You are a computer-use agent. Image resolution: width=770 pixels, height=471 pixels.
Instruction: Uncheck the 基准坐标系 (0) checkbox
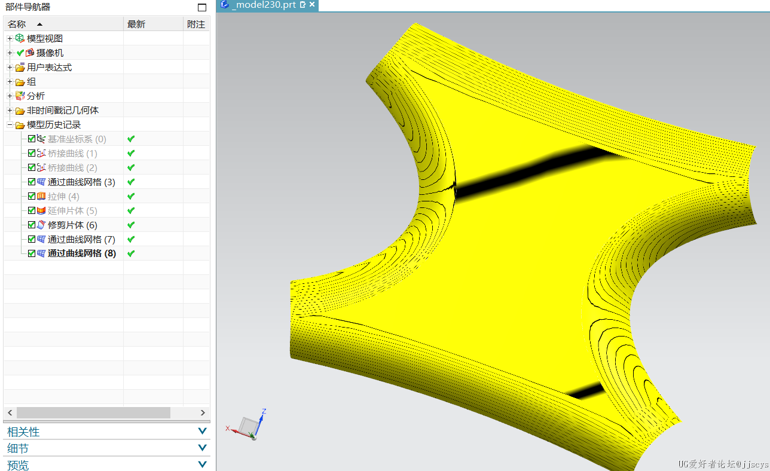pos(32,139)
